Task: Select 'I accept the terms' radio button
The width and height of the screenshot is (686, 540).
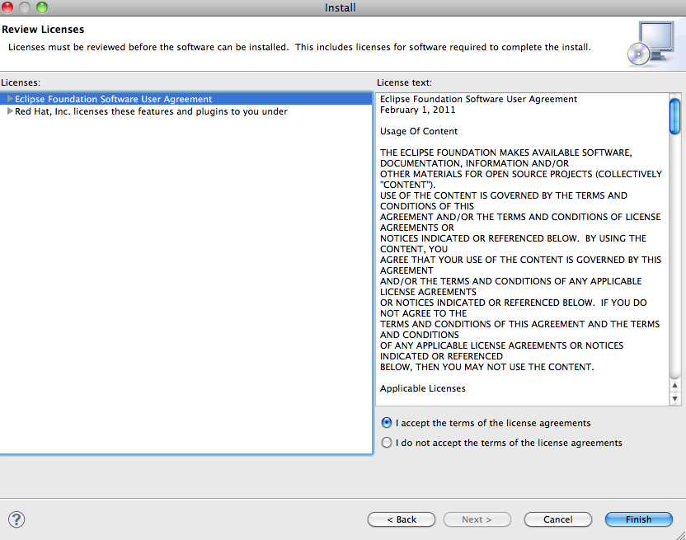Action: point(387,423)
